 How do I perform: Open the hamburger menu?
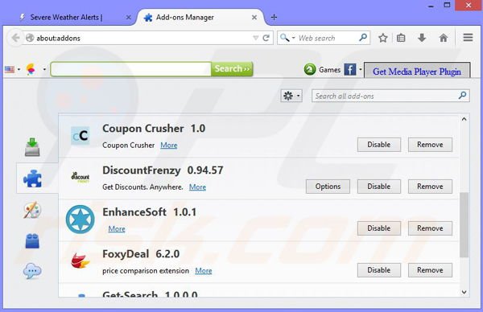[468, 38]
